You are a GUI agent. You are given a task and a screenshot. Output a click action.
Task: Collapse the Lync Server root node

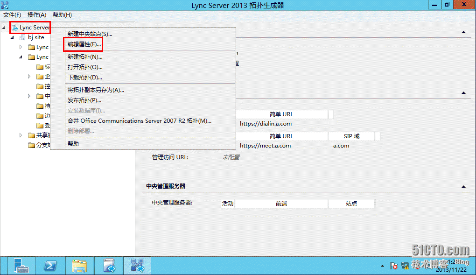pos(4,28)
